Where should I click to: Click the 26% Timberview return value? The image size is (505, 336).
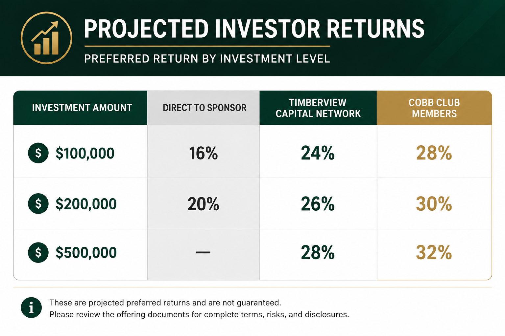318,204
